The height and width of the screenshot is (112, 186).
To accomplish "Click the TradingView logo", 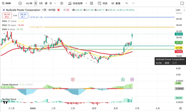I will (5, 102).
